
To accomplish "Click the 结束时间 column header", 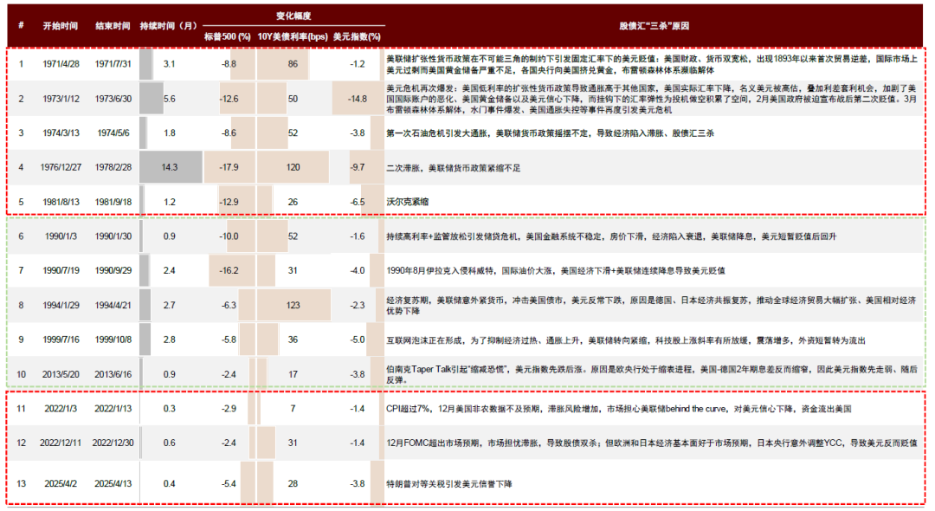I will tap(113, 26).
